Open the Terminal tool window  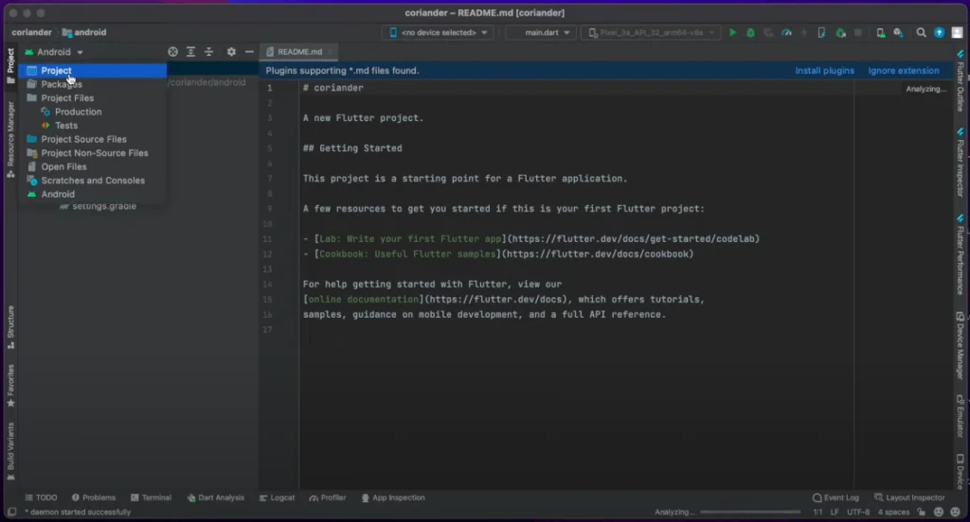[x=151, y=497]
